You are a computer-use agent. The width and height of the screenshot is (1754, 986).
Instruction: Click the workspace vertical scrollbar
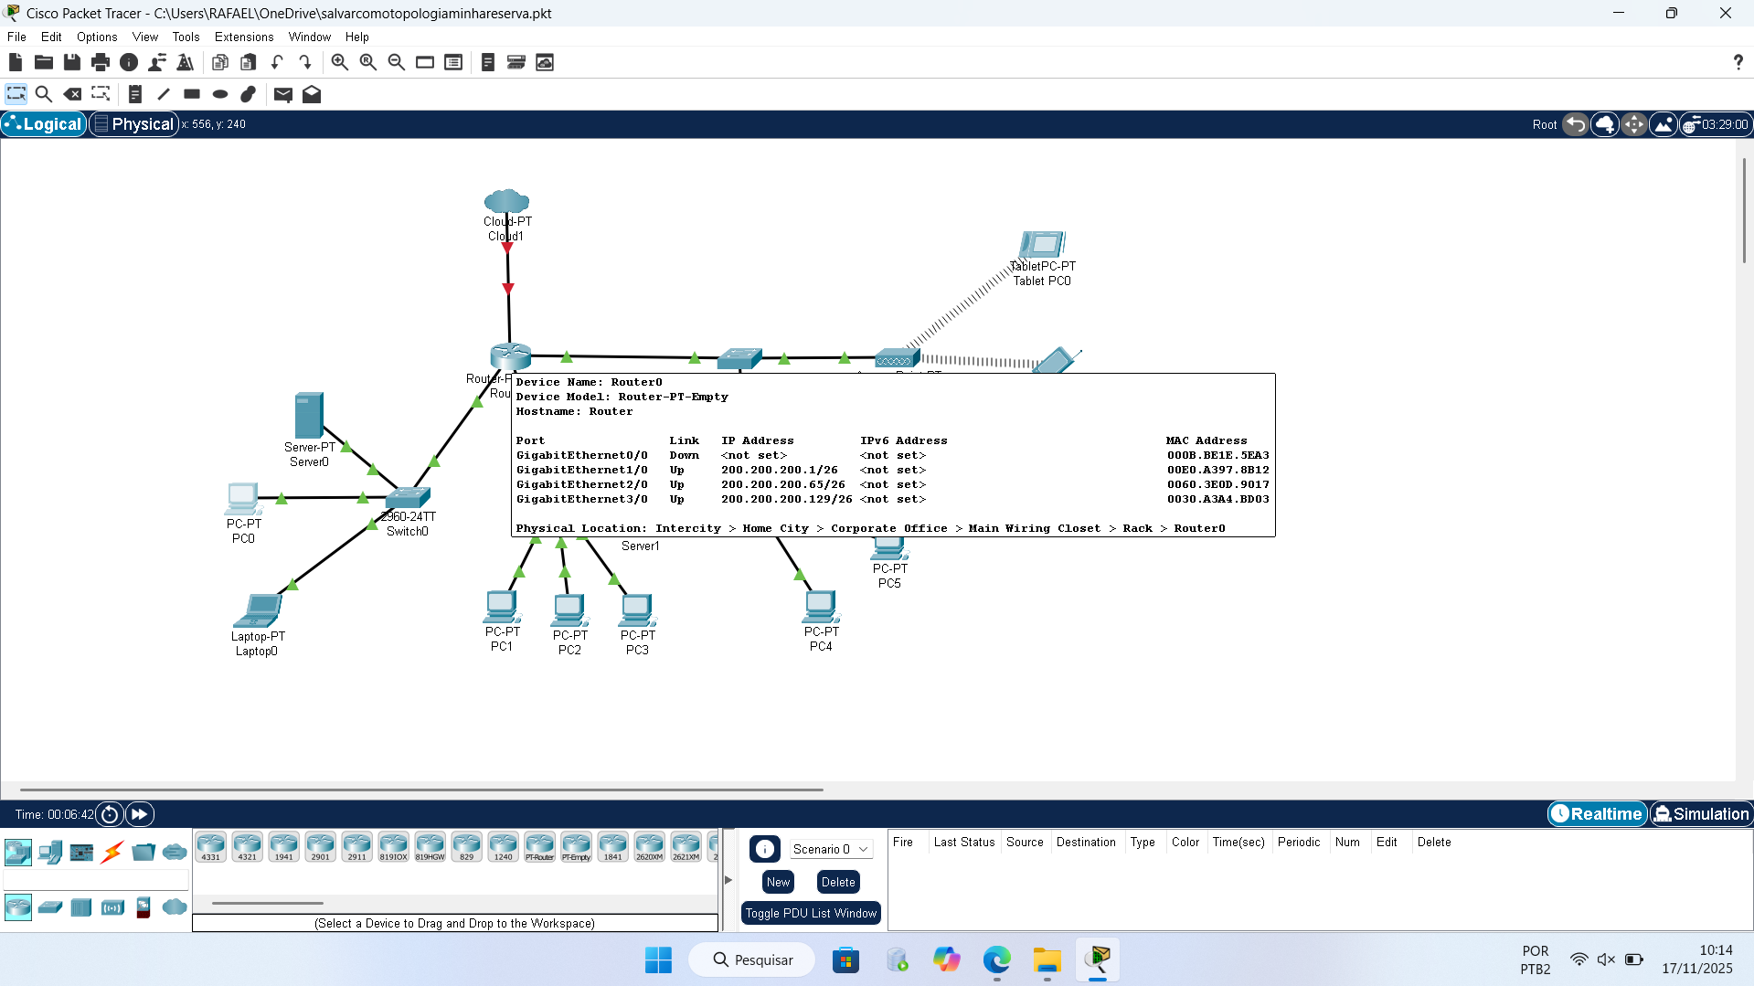(x=1744, y=210)
